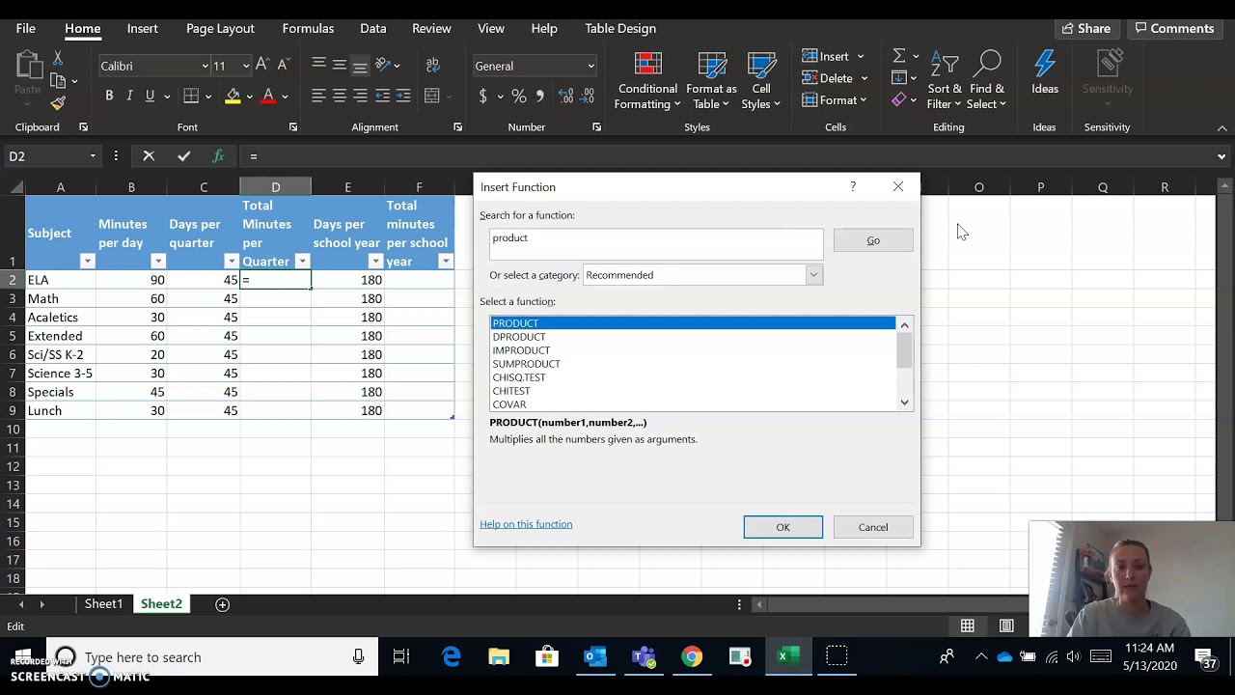Open Cell Styles gallery
This screenshot has width=1235, height=695.
tap(761, 81)
